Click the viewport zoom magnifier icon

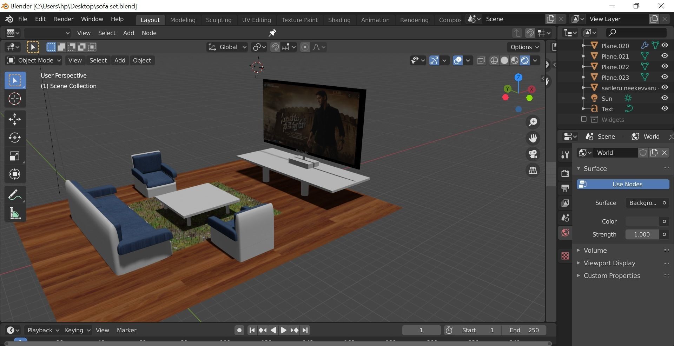tap(533, 122)
